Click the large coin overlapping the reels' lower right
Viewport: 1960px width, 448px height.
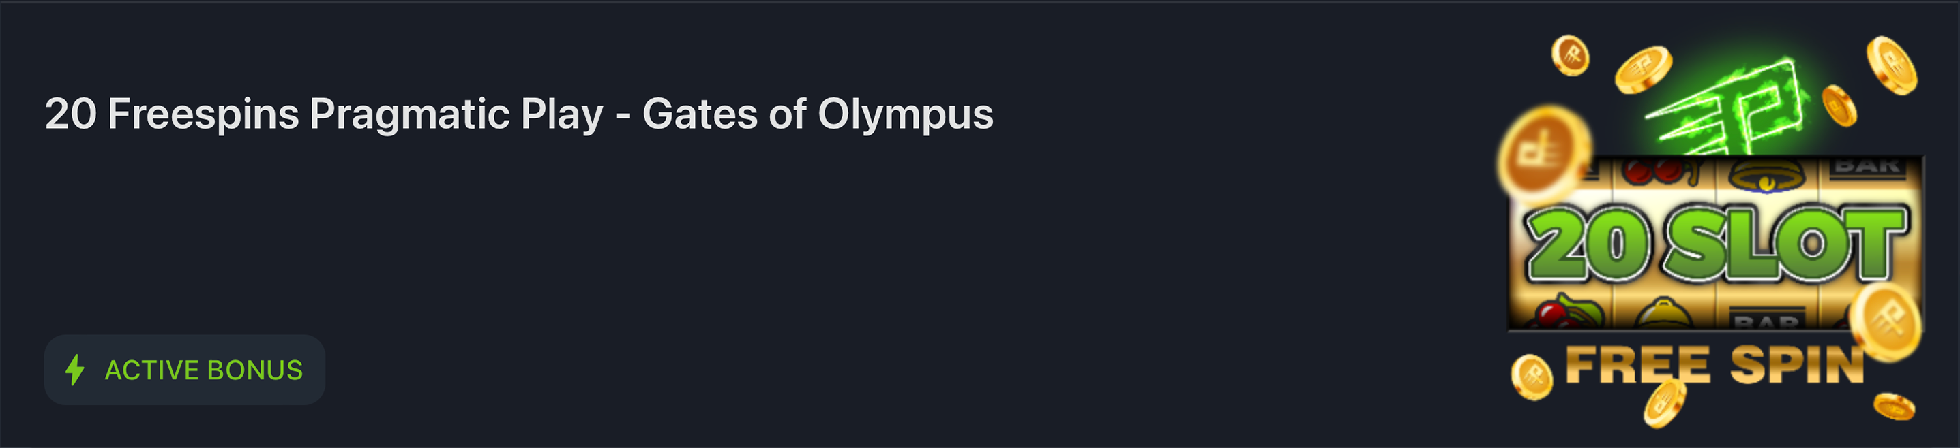[1886, 321]
